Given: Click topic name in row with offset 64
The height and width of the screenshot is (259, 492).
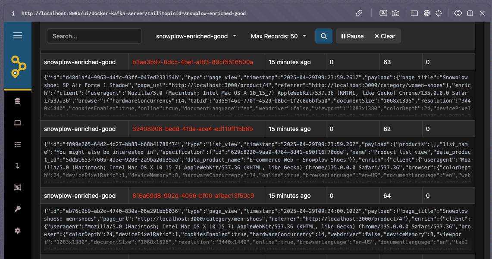Looking at the screenshot, I should click(x=80, y=196).
